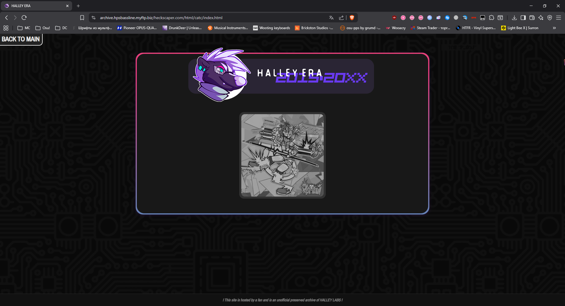The width and height of the screenshot is (565, 306).
Task: Open the grayscale comic artwork thumbnail
Action: click(x=282, y=155)
